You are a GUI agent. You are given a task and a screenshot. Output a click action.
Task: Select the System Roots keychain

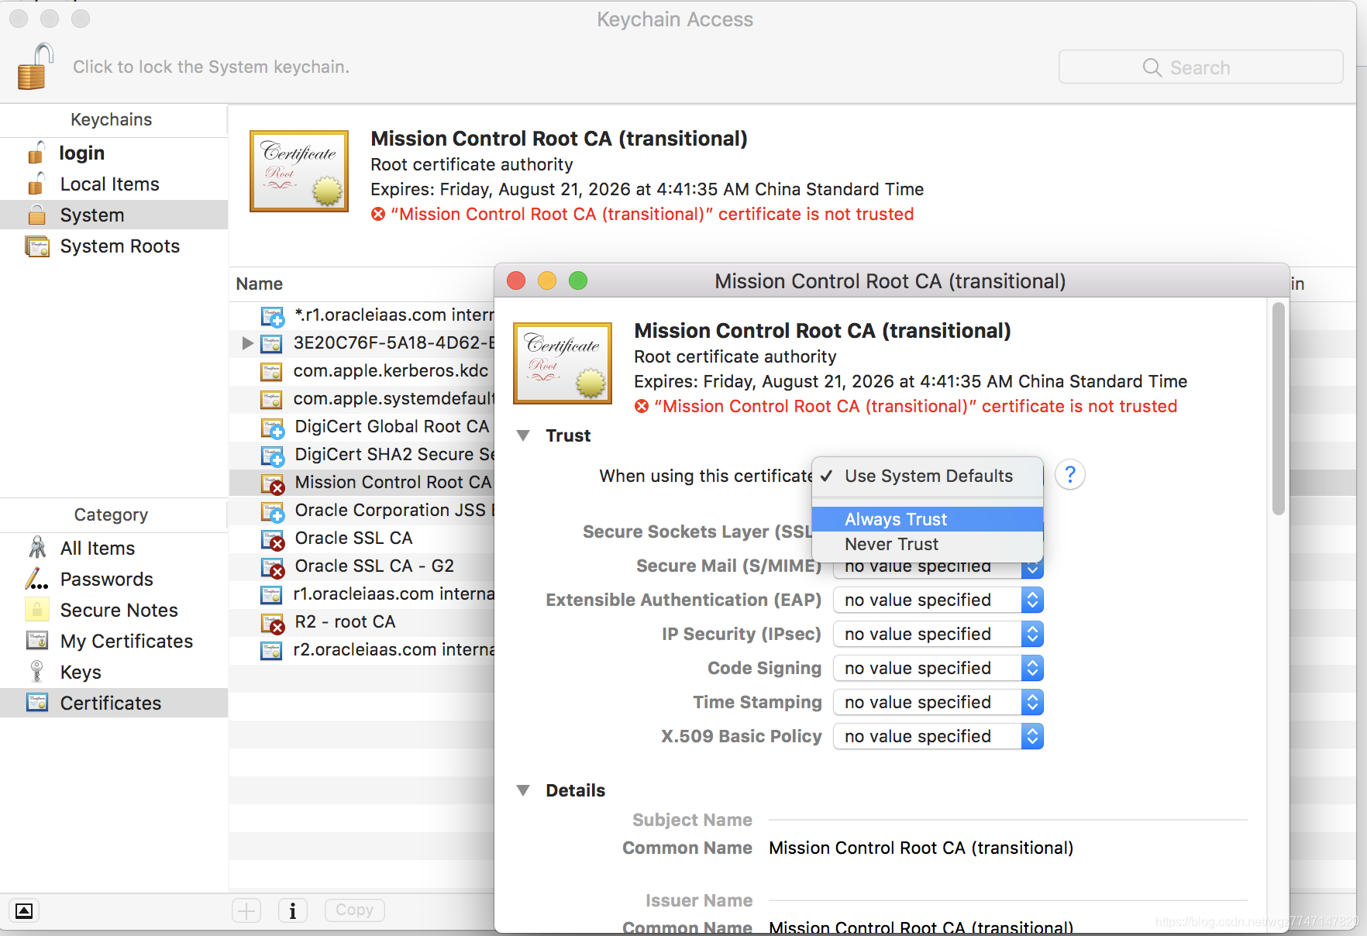click(119, 246)
